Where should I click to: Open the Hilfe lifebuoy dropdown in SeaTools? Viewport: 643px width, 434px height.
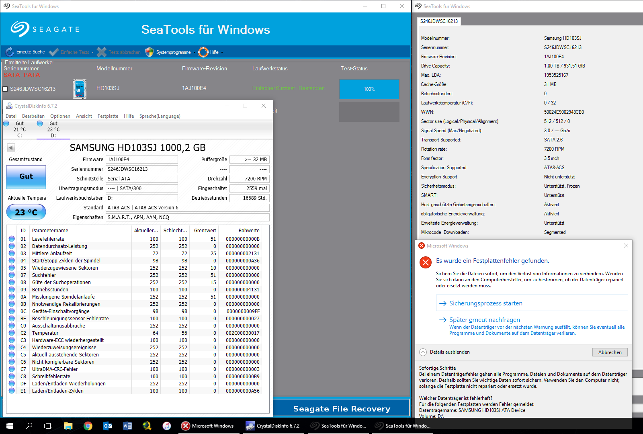click(211, 52)
